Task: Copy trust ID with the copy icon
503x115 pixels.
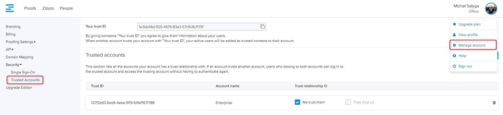Action: tap(262, 27)
